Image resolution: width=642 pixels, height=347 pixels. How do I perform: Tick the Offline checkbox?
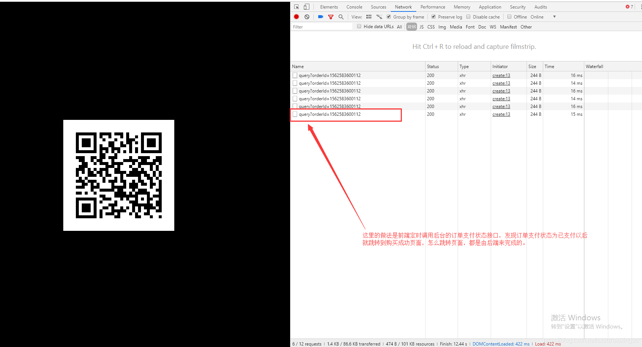pos(510,17)
